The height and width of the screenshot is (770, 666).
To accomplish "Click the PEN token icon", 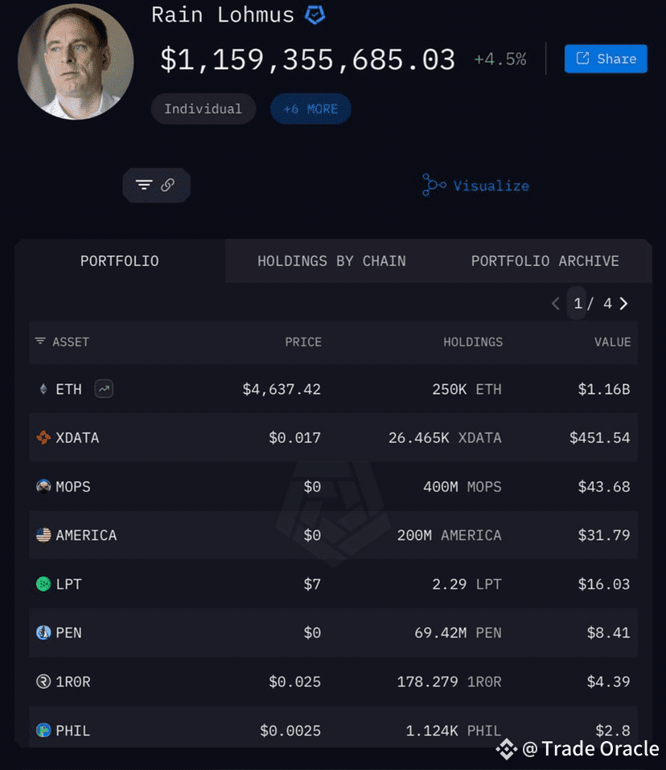I will pos(43,633).
